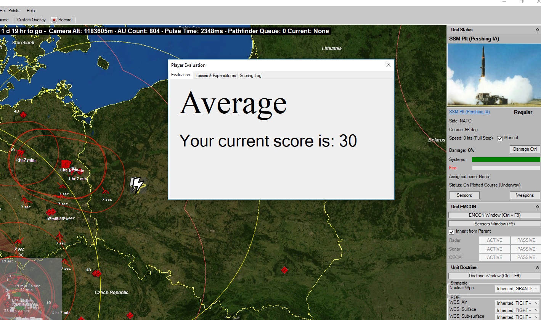Open the Ref. Points menu

(10, 11)
